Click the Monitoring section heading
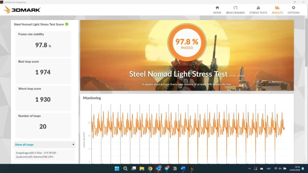 point(92,98)
